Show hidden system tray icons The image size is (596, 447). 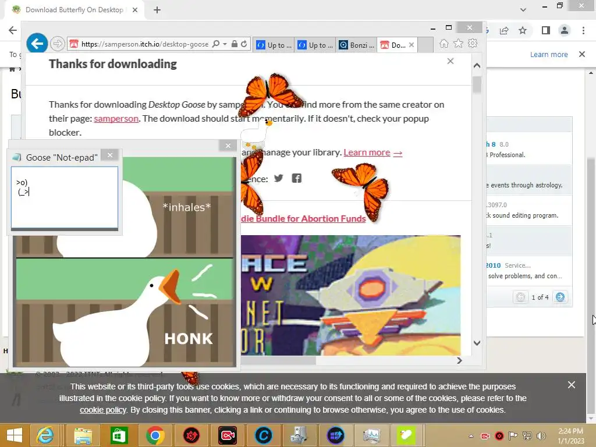click(471, 436)
